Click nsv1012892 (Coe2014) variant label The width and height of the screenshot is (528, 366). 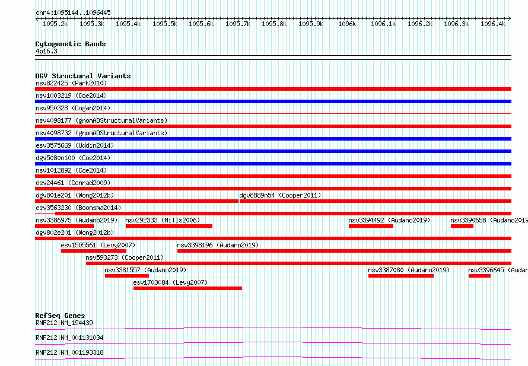[71, 170]
